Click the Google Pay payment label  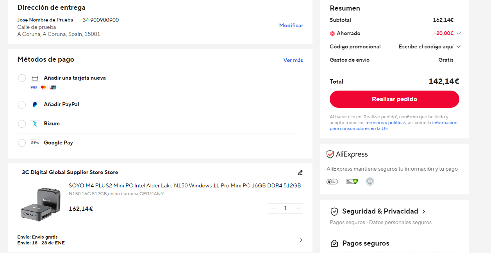tap(58, 143)
